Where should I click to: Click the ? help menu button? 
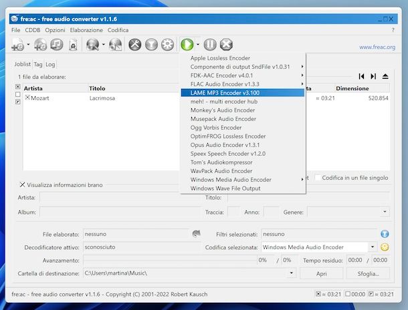coord(393,30)
